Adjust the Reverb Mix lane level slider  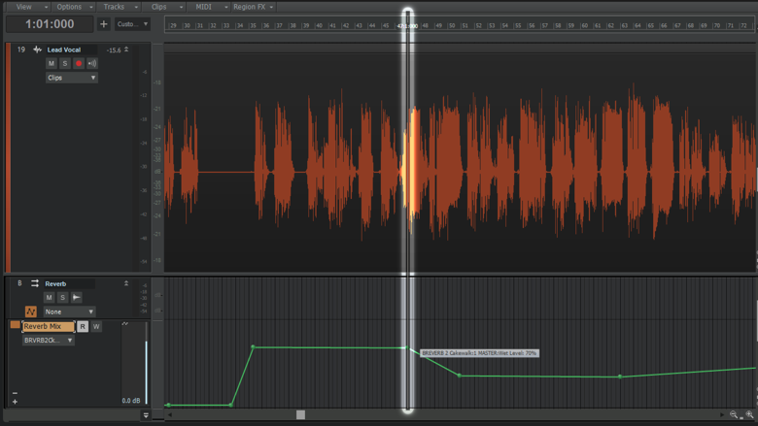[146, 363]
